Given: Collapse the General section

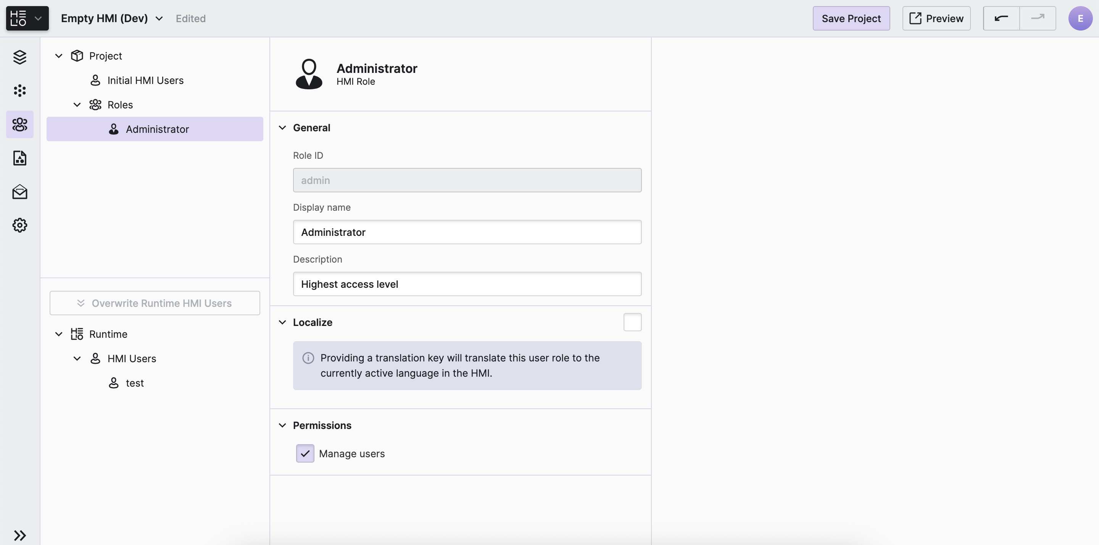Looking at the screenshot, I should pos(282,127).
